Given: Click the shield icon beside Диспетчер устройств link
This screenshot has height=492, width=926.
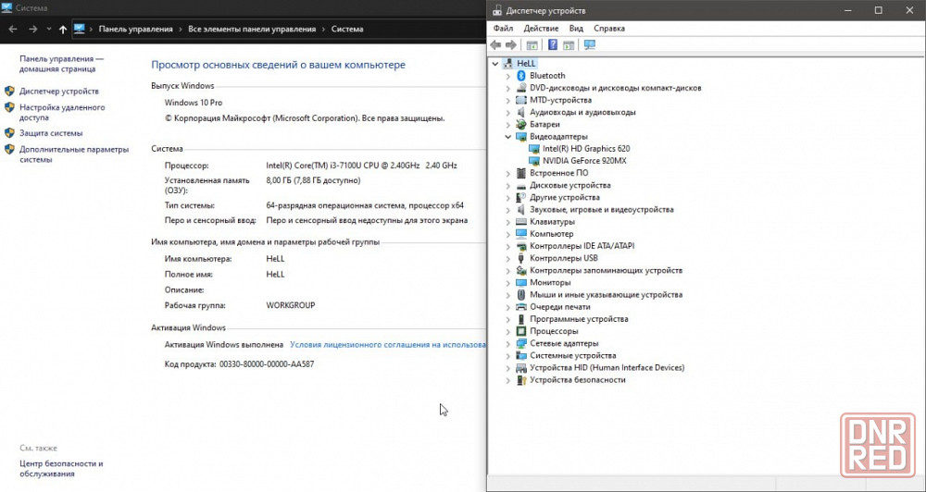Looking at the screenshot, I should tap(9, 92).
